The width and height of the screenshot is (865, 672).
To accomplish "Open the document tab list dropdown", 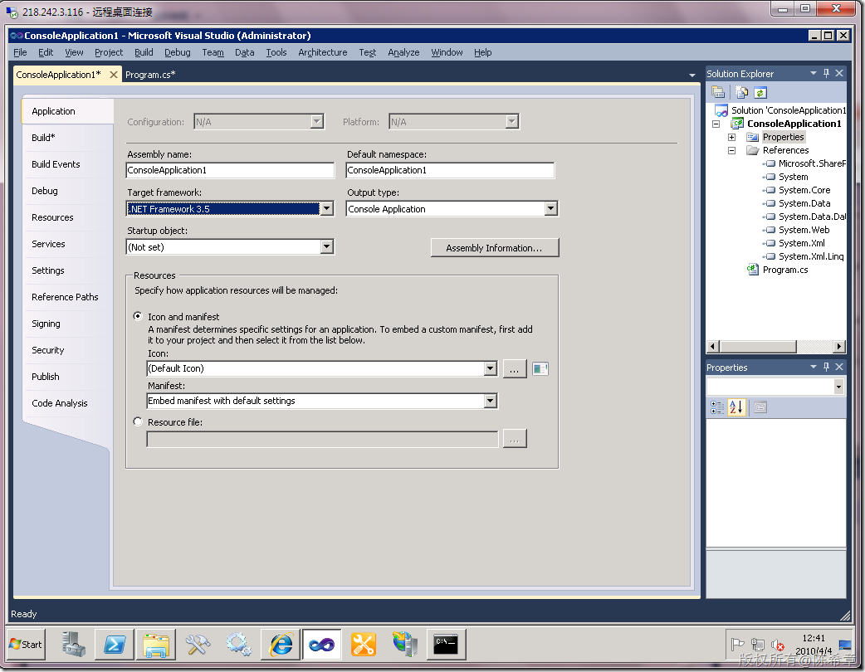I will [692, 75].
